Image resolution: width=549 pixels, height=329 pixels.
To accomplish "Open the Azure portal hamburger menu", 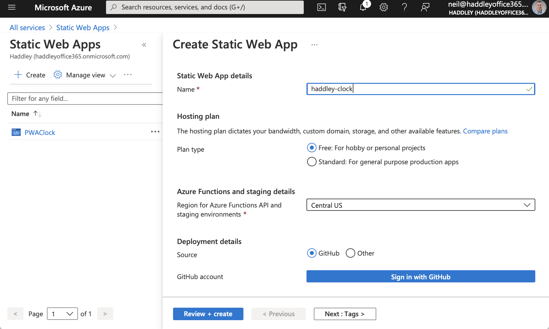I will click(12, 7).
